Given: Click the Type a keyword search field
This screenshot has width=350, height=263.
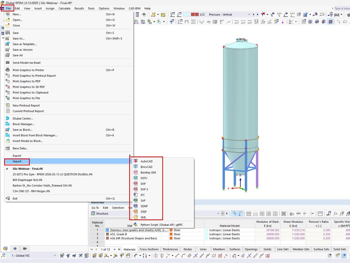Looking at the screenshot, I should point(342,8).
